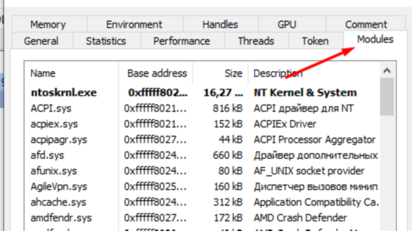Open the Token tab
This screenshot has width=413, height=232.
pos(315,41)
